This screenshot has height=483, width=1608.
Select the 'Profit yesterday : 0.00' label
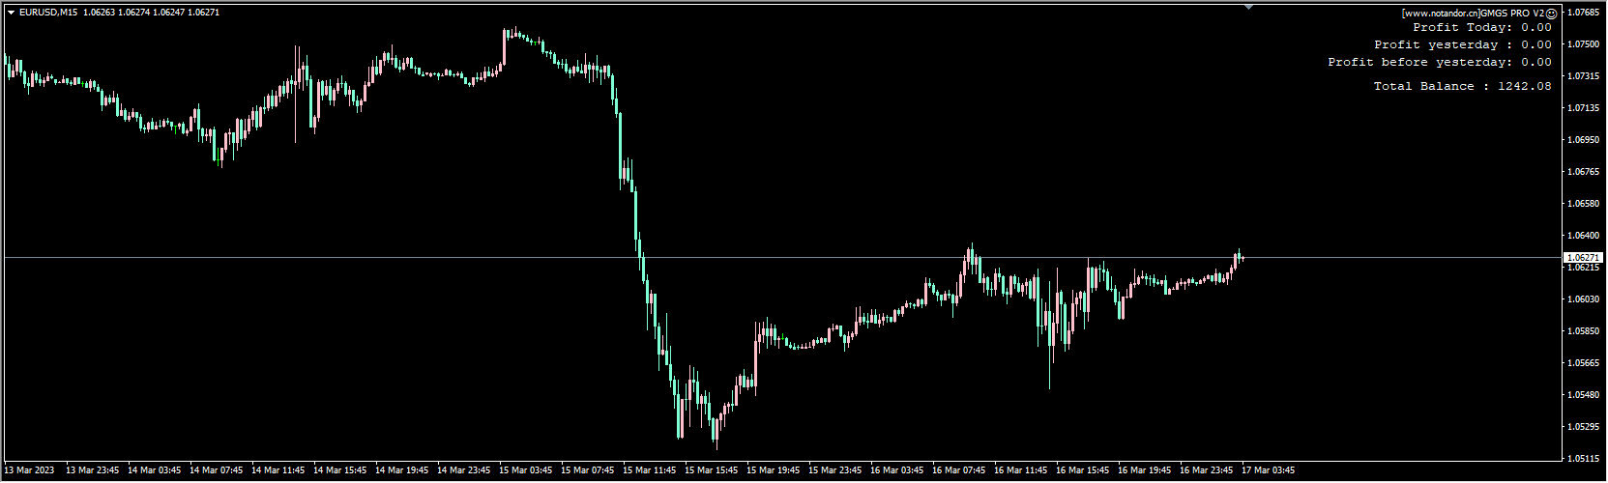(x=1463, y=45)
